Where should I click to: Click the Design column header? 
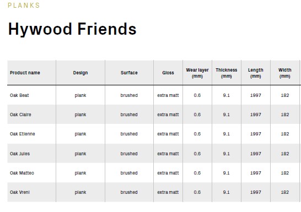[80, 73]
